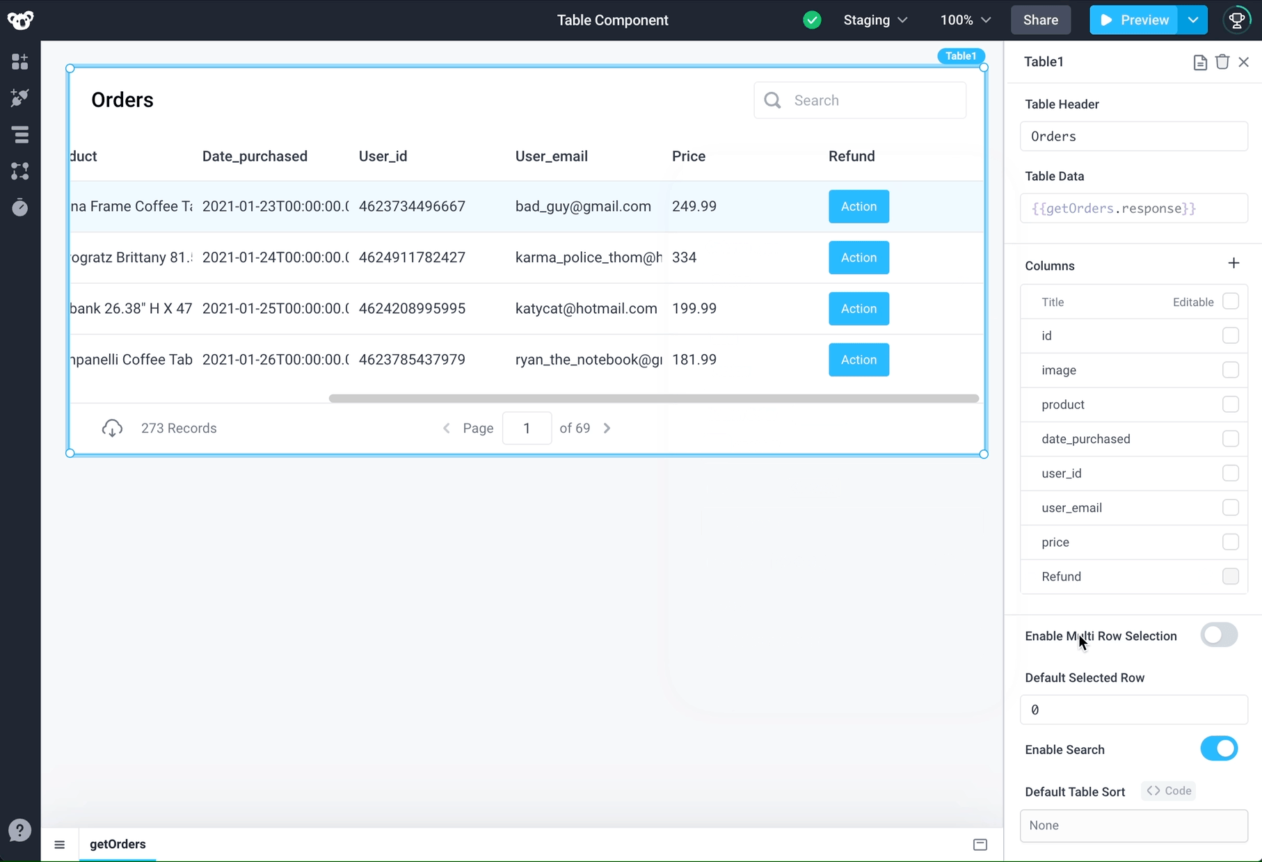This screenshot has width=1262, height=862.
Task: Click inside the Default Selected Row field
Action: tap(1133, 709)
